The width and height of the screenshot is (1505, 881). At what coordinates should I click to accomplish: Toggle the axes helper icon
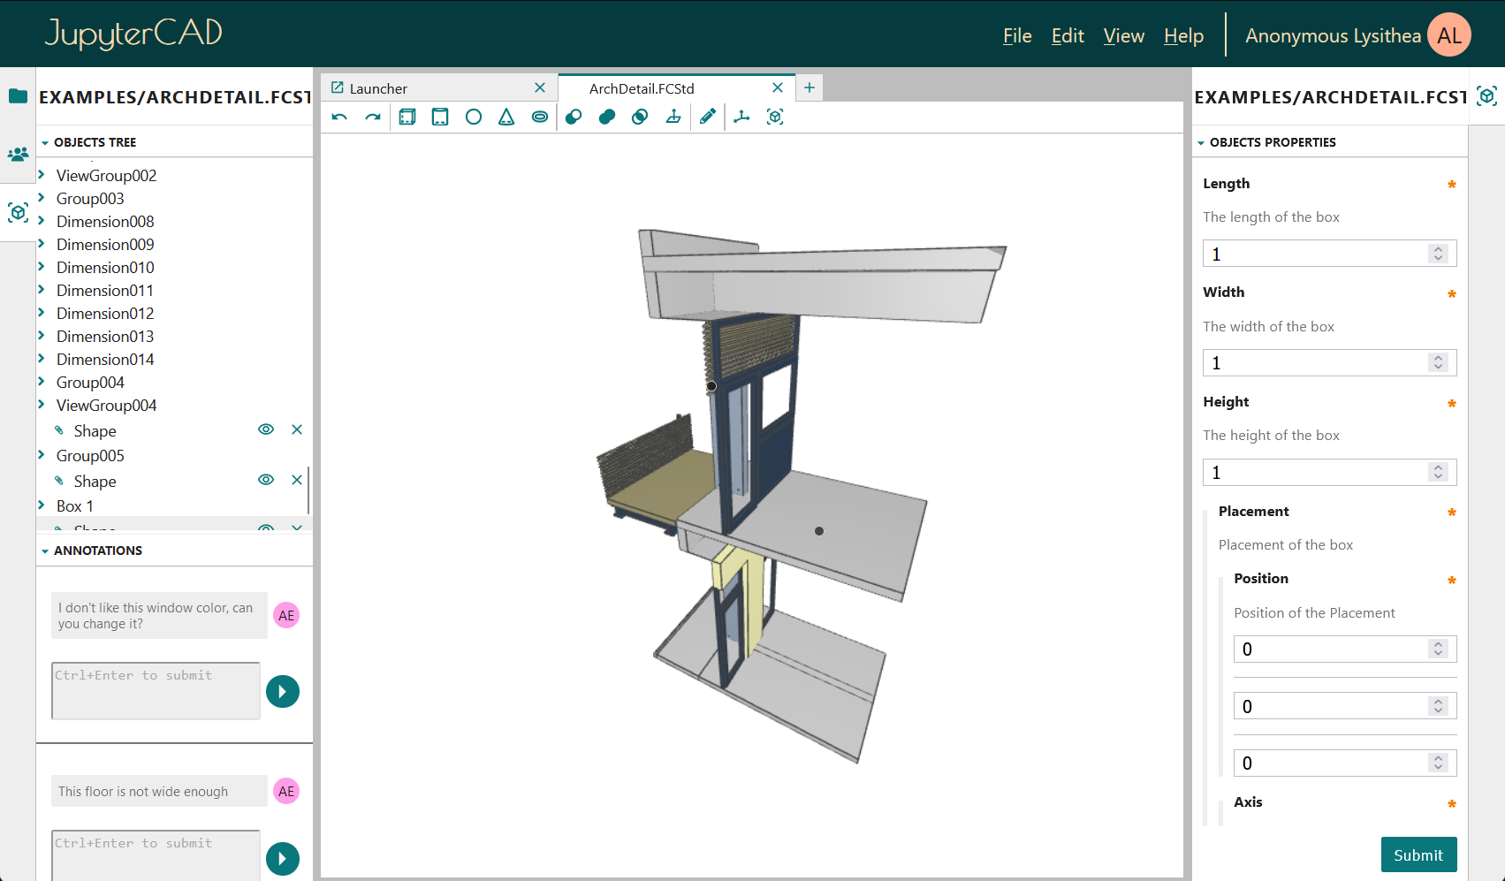(741, 117)
